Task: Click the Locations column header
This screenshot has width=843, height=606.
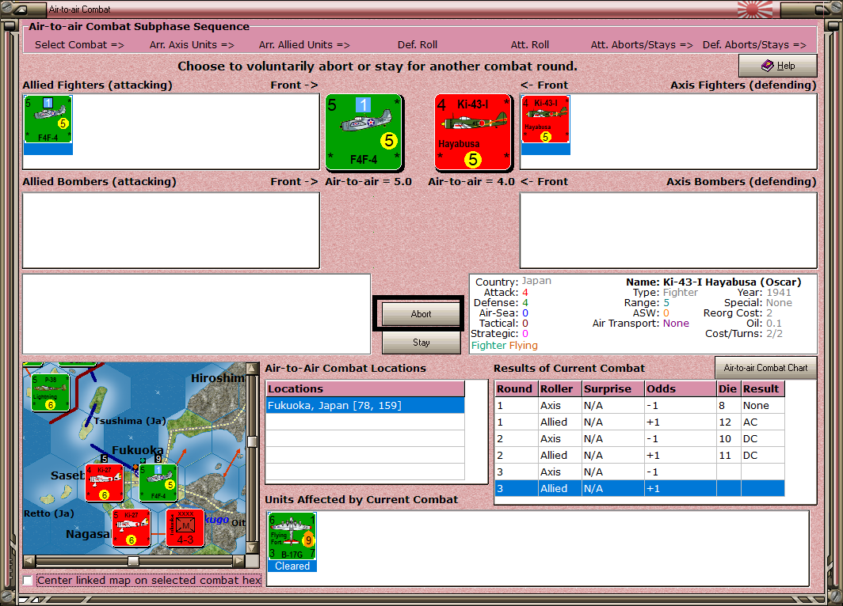Action: pos(365,388)
